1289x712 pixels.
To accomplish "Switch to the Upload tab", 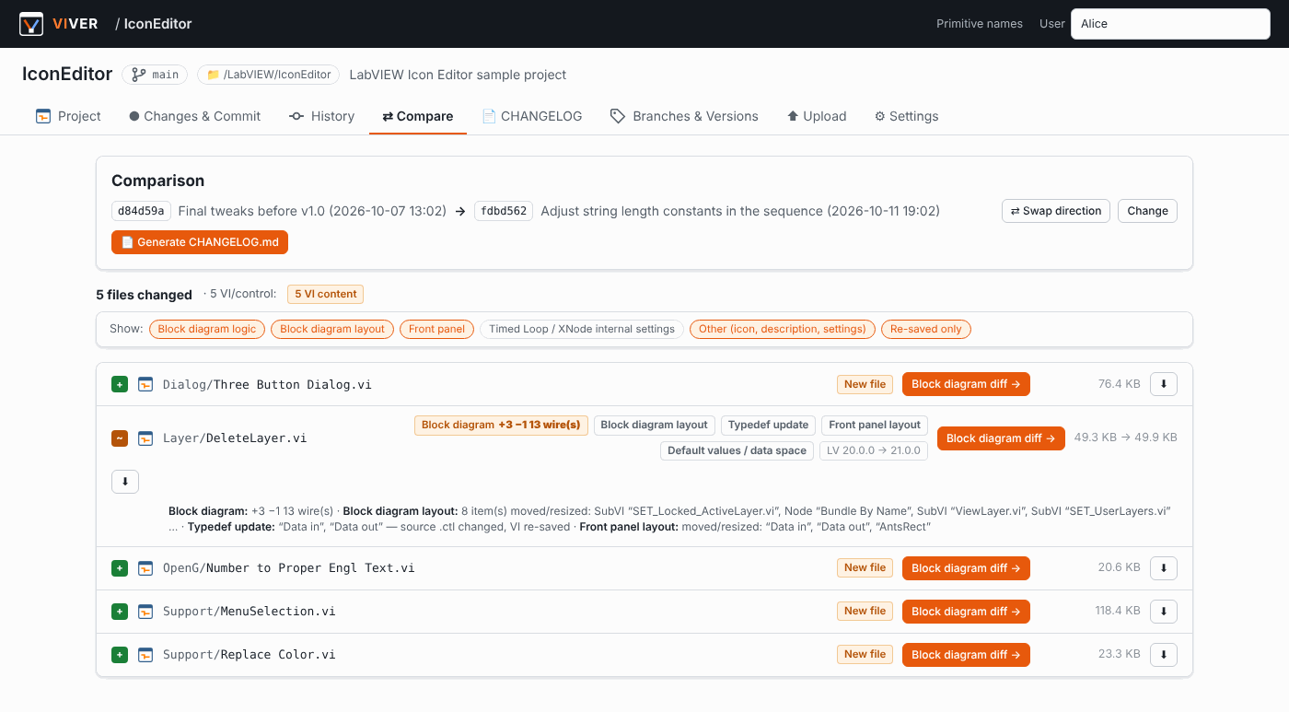I will pyautogui.click(x=817, y=116).
